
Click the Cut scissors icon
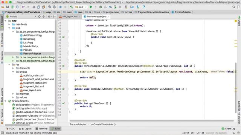point(34,7)
